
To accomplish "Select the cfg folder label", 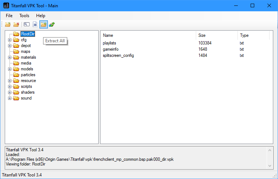I will click(x=24, y=40).
